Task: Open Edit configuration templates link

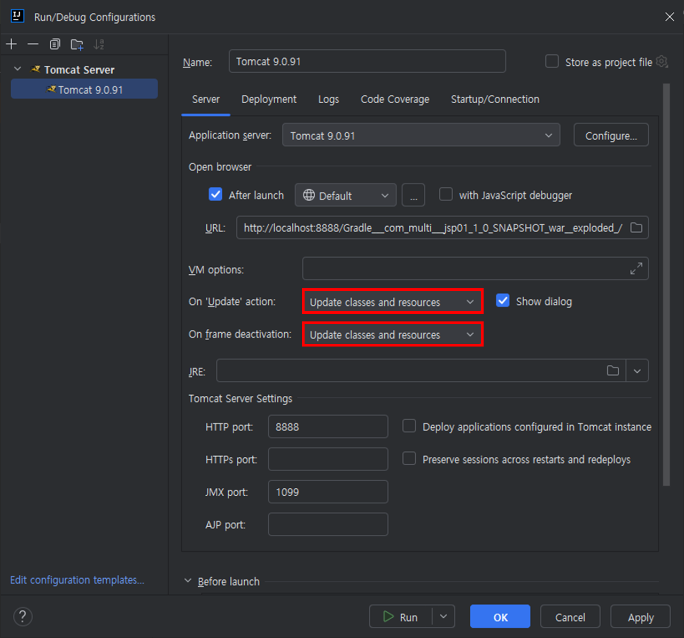Action: coord(77,580)
